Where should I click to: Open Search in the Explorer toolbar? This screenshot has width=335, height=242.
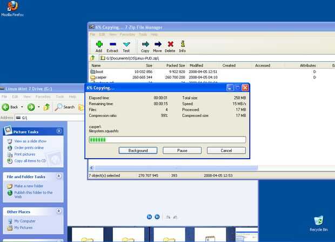(64, 107)
